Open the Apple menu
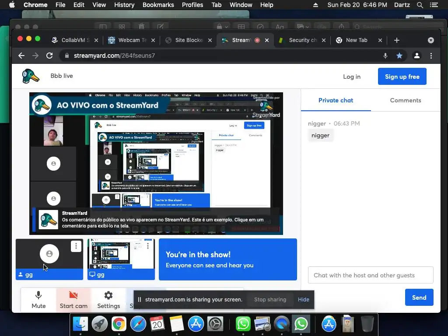The image size is (448, 336). tap(12, 5)
